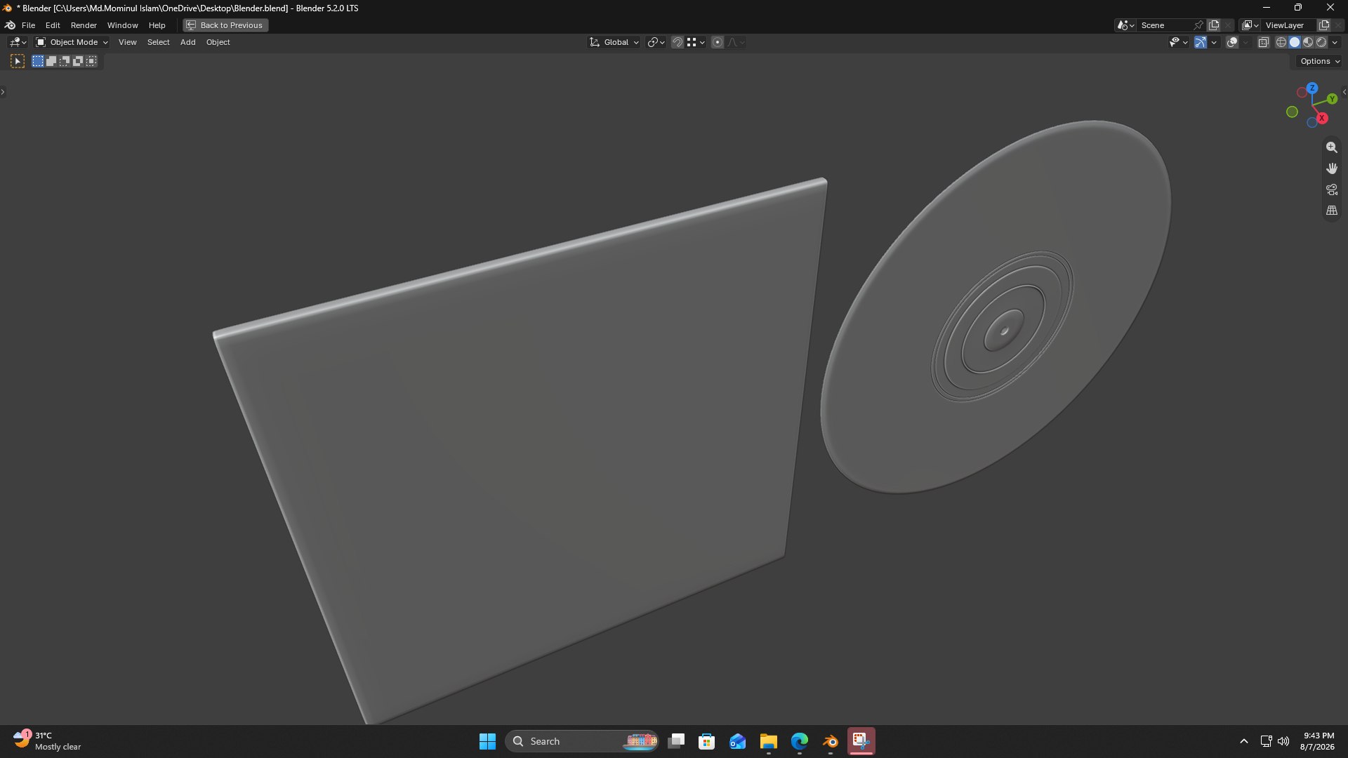Click the Z axis on navigation gizmo
The height and width of the screenshot is (758, 1348).
(x=1312, y=88)
